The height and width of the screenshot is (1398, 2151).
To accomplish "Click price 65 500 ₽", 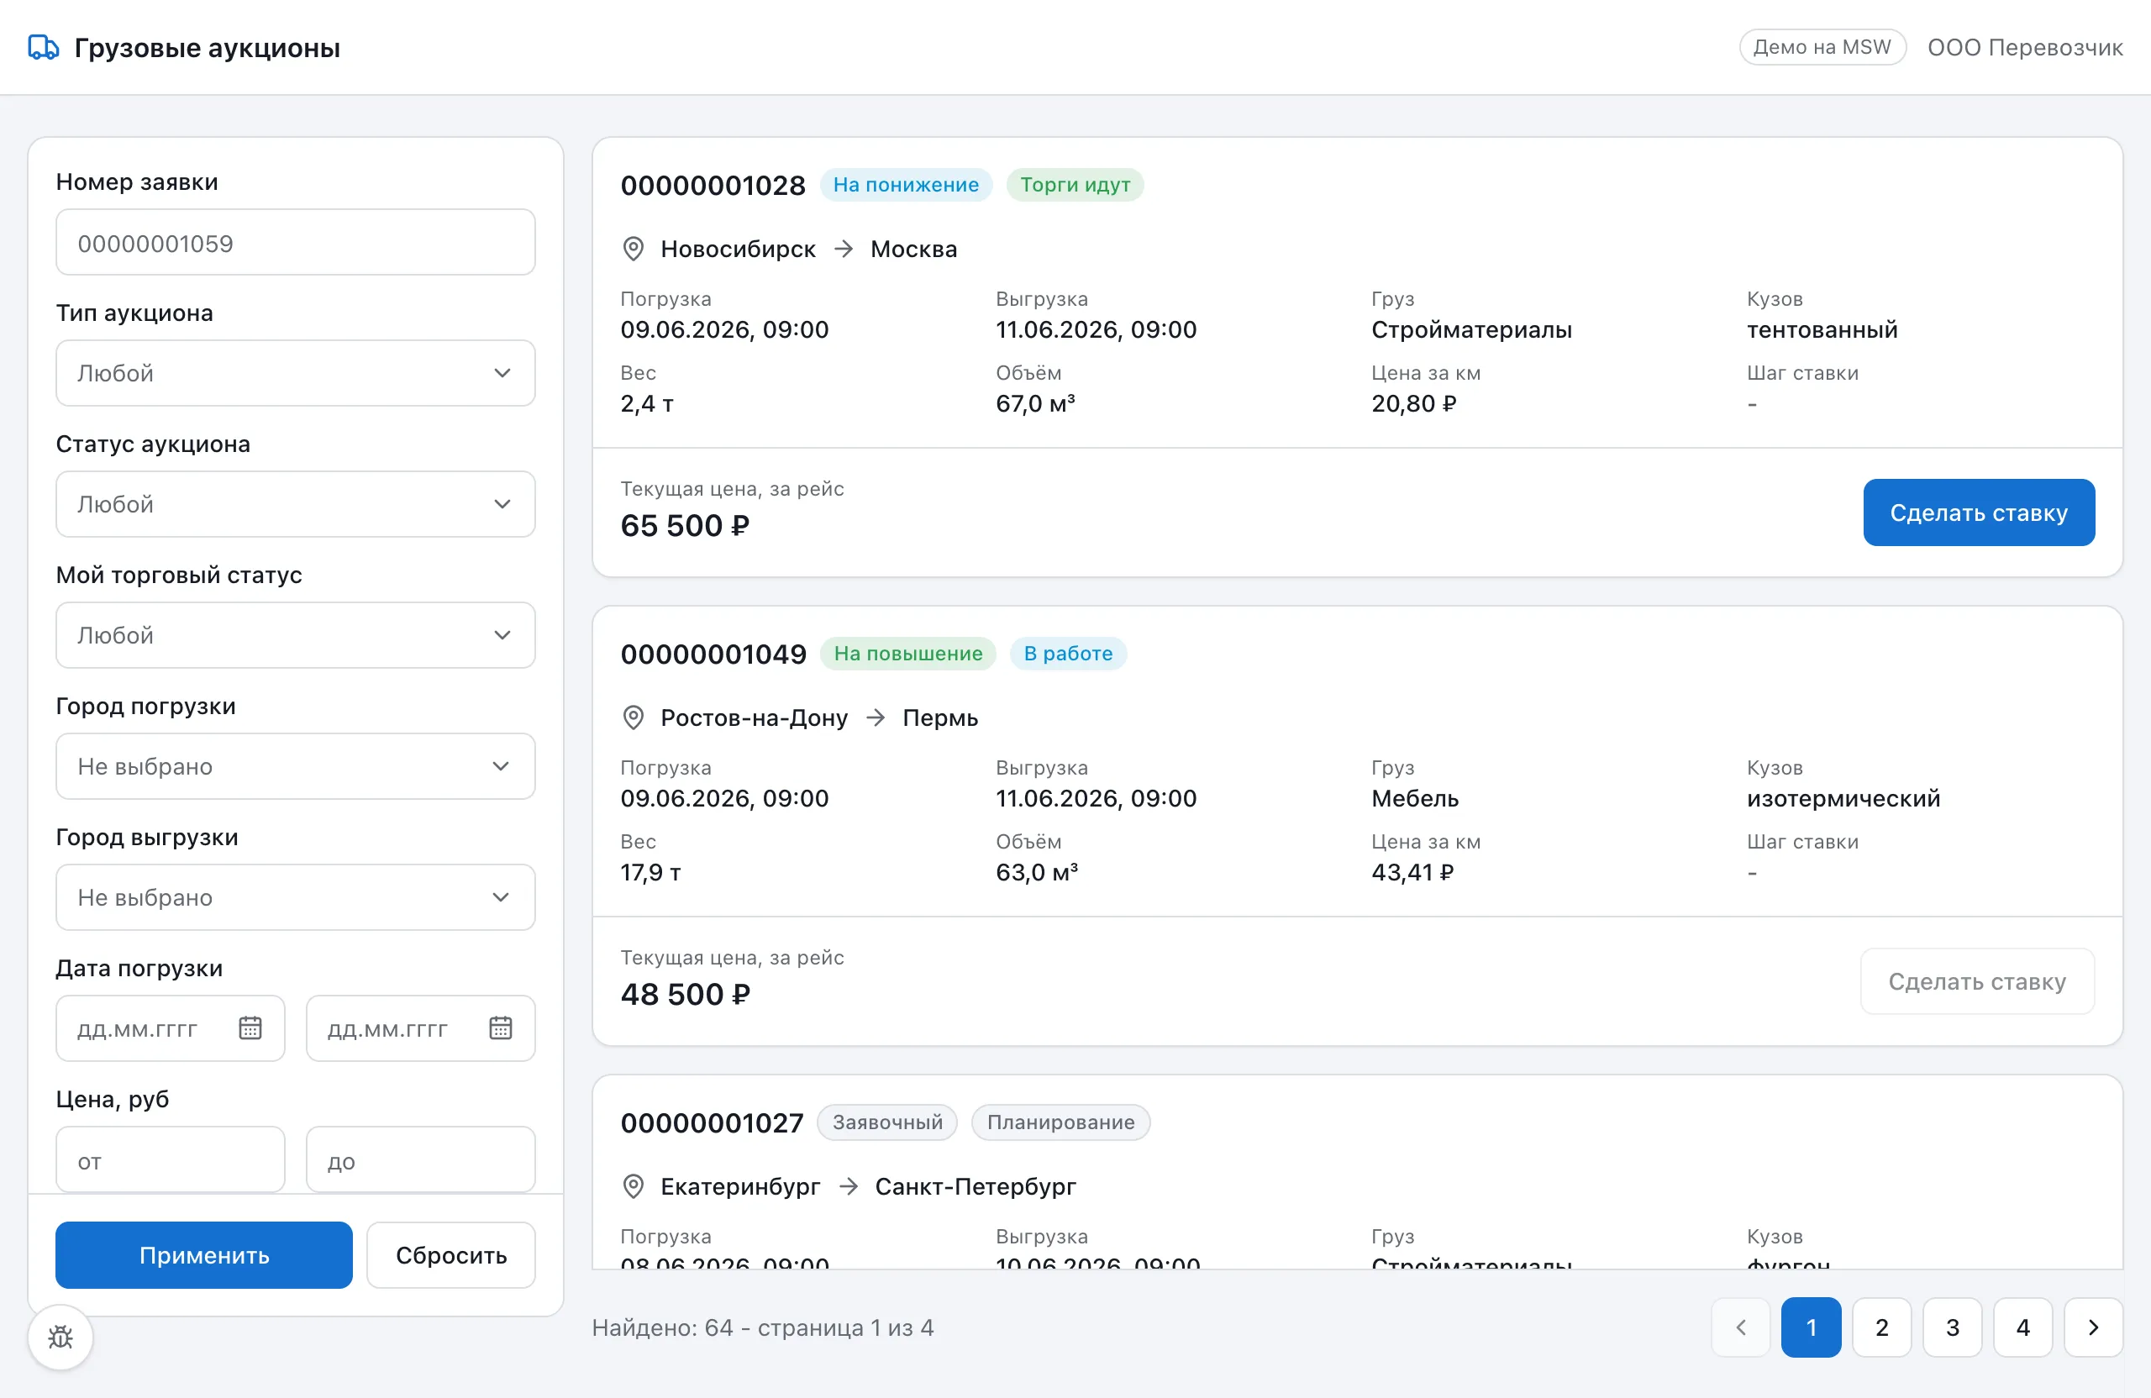I will tap(685, 525).
